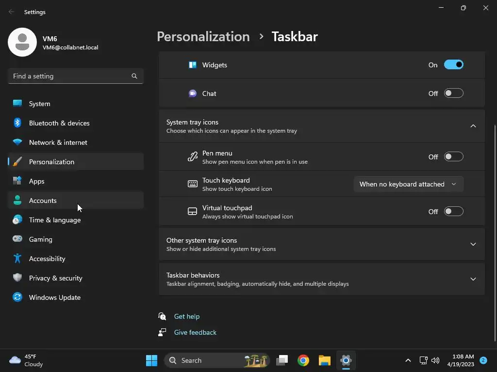This screenshot has height=372, width=497.
Task: Enable the Pen menu toggle
Action: (454, 156)
